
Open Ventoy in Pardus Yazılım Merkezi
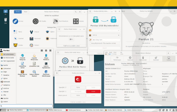[x=18, y=21]
